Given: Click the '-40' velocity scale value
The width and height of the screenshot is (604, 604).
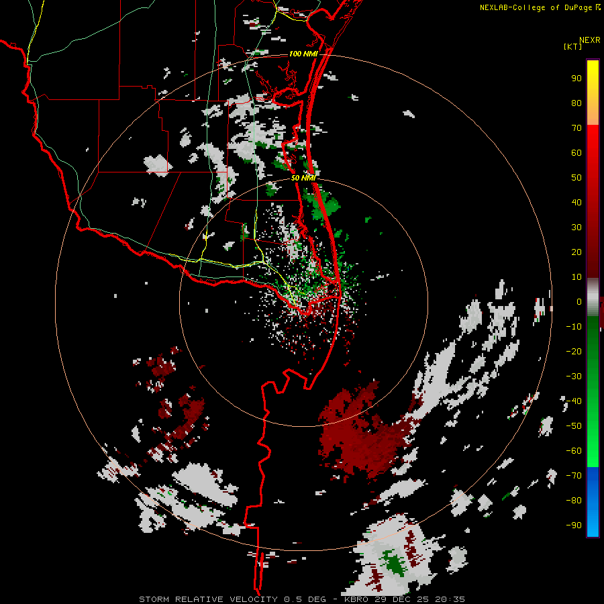Looking at the screenshot, I should click(574, 401).
